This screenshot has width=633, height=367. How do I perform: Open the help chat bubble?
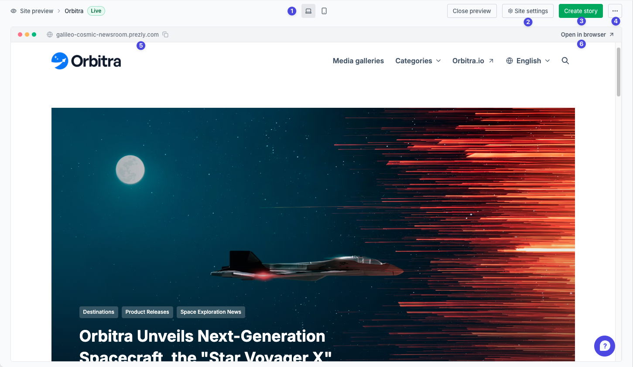pos(605,346)
